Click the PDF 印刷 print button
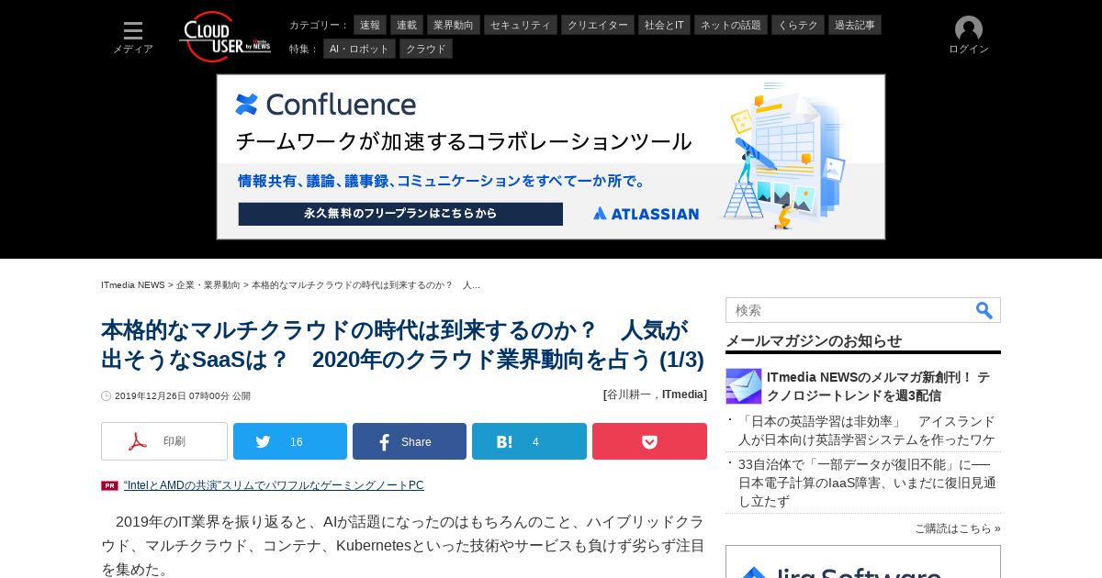 164,441
